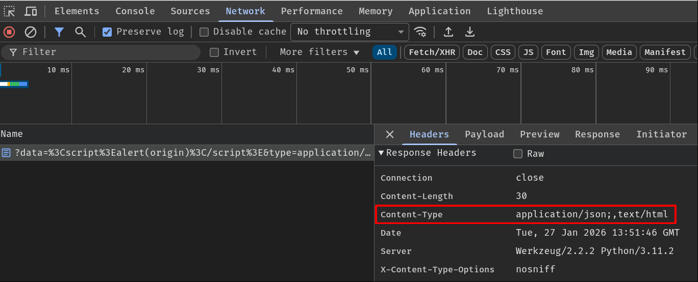Export HAR file with download icon

[x=470, y=32]
